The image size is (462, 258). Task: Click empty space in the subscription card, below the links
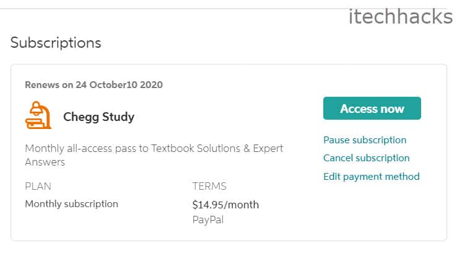(372, 214)
